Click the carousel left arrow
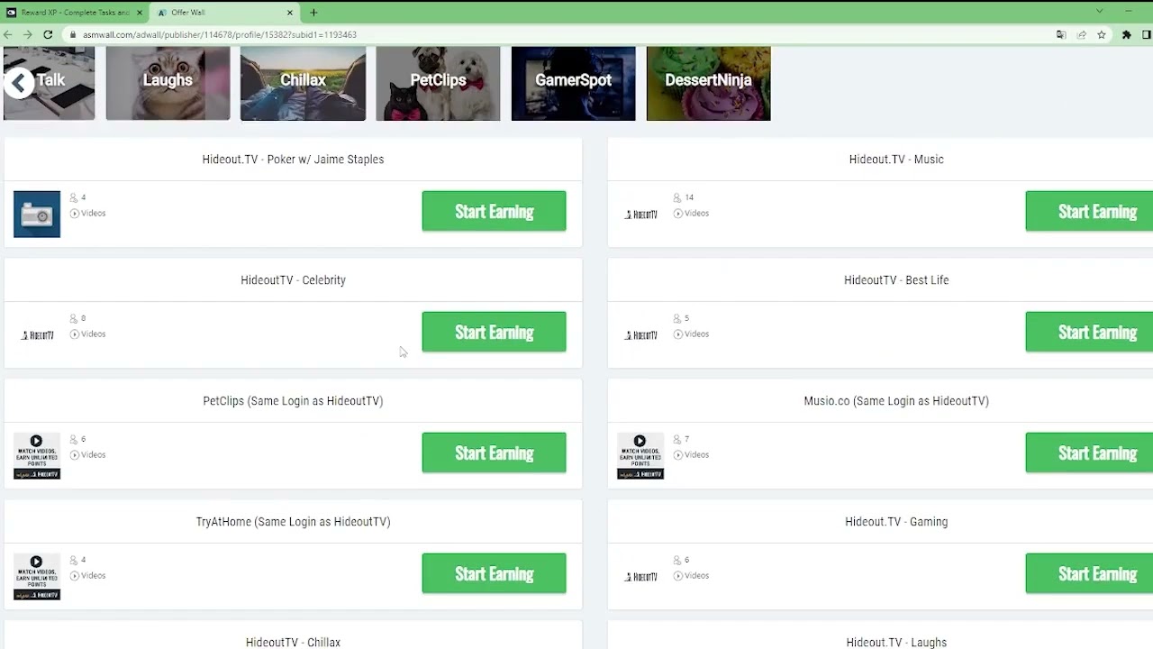Viewport: 1153px width, 649px height. pos(18,83)
